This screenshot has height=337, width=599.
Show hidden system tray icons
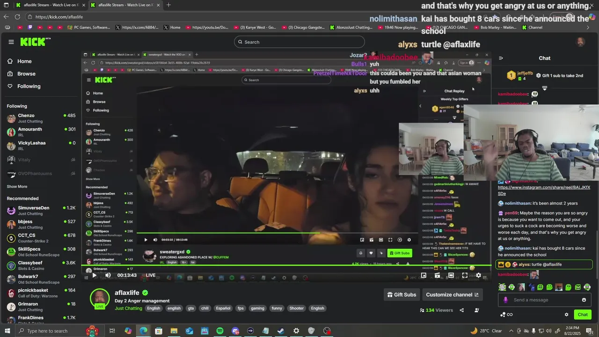tap(511, 331)
